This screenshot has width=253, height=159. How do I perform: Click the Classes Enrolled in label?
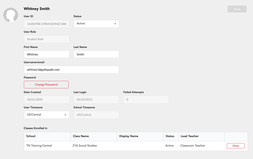(x=35, y=128)
